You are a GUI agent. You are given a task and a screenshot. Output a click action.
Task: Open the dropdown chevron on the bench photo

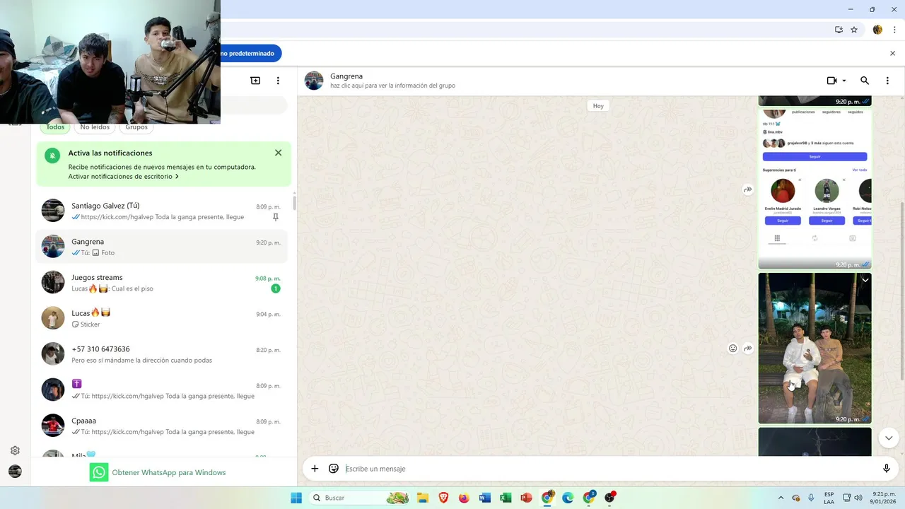tap(865, 280)
